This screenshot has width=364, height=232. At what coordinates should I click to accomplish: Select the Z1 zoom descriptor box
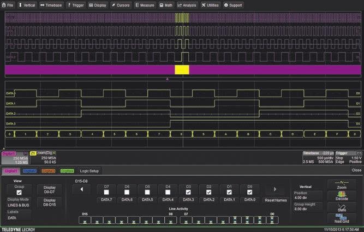[x=43, y=158]
